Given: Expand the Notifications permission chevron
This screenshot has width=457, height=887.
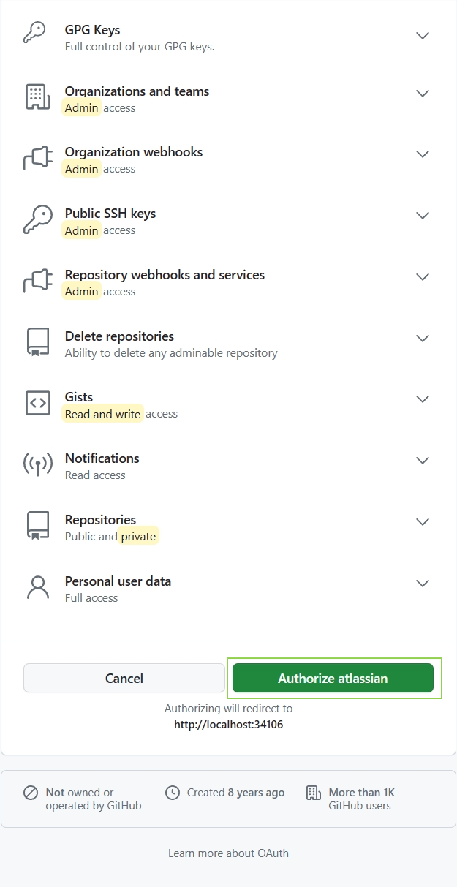Looking at the screenshot, I should click(x=422, y=461).
